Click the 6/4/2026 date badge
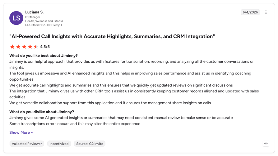 click(250, 12)
